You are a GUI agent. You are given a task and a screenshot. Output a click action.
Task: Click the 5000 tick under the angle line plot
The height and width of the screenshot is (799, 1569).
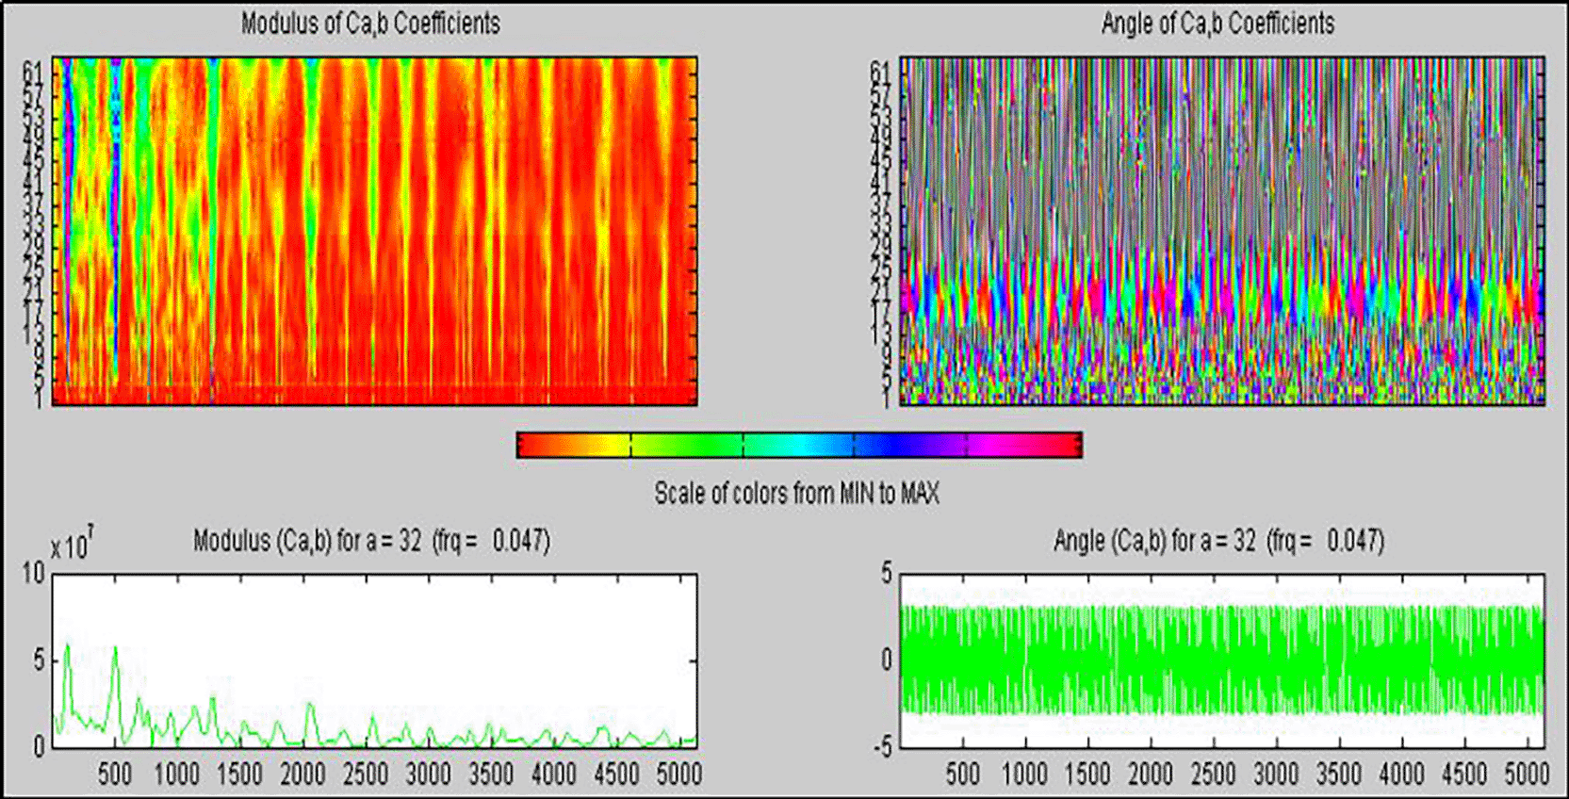(1528, 775)
